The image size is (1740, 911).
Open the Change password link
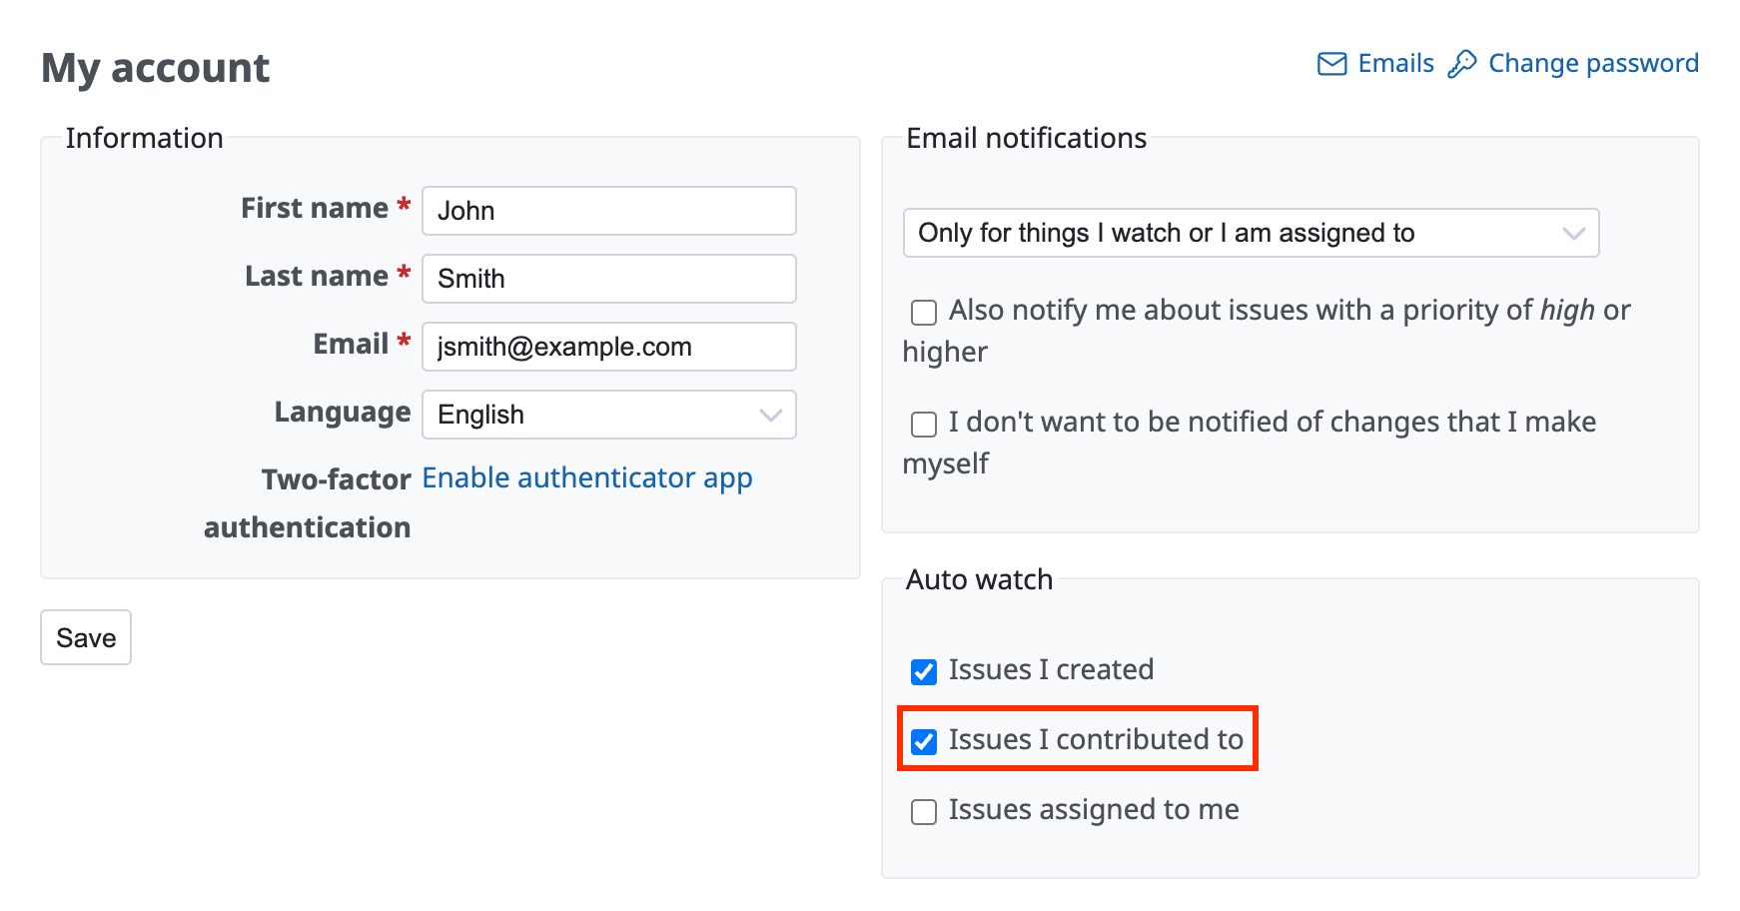point(1593,64)
